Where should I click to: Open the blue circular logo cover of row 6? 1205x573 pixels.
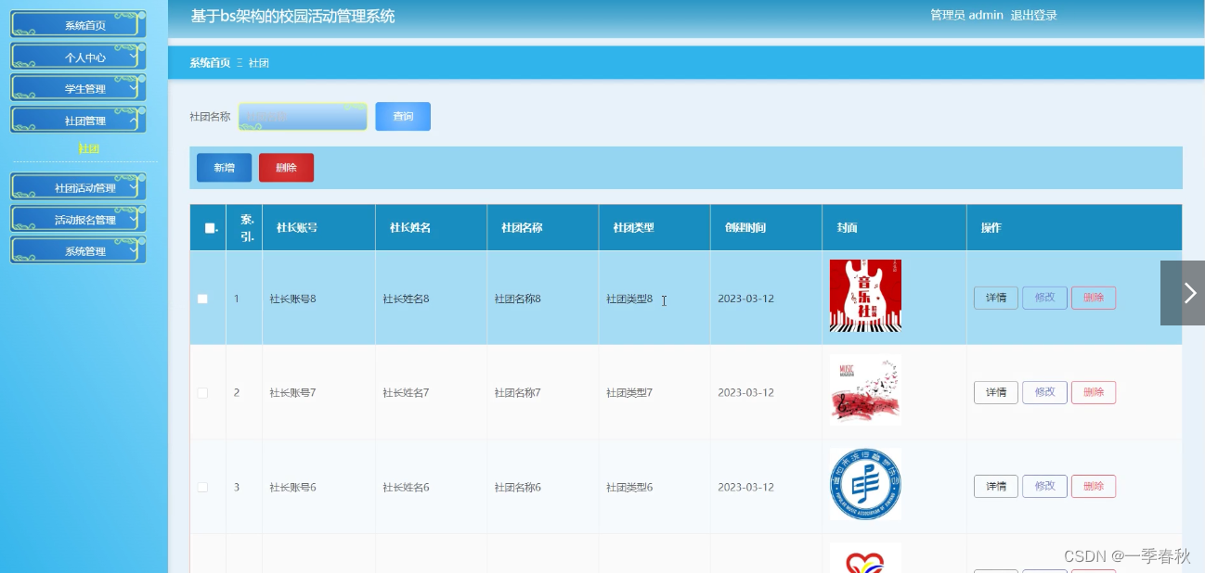click(865, 484)
